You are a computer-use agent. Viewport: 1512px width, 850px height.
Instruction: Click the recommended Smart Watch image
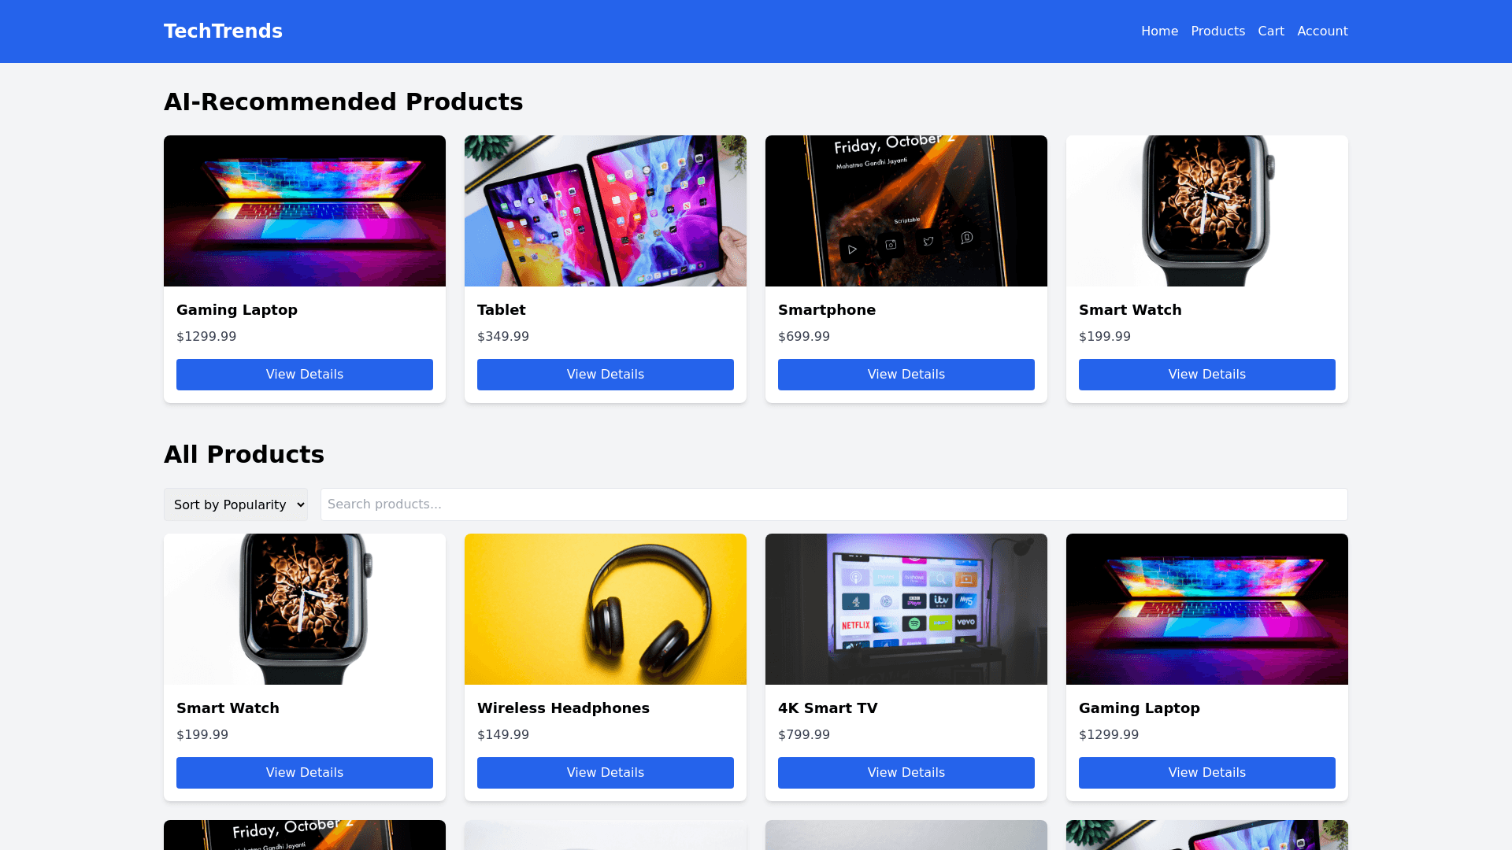tap(1207, 211)
